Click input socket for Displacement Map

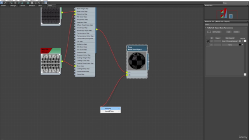pyautogui.click(x=75, y=72)
